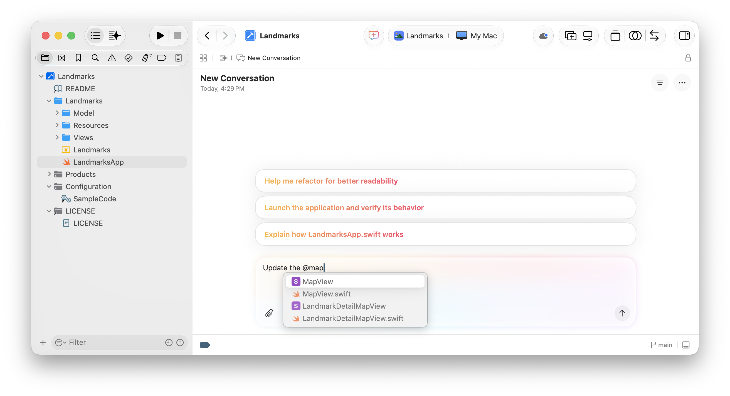Choose MapView.swift from the suggestions
Screen dimensions: 730x396
click(x=355, y=294)
